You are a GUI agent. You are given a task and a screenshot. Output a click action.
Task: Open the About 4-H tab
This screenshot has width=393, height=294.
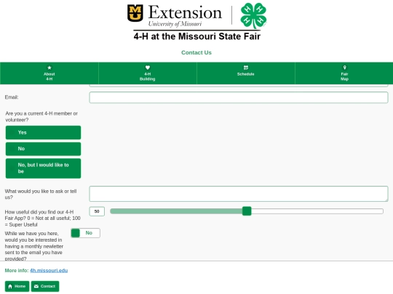tap(49, 73)
